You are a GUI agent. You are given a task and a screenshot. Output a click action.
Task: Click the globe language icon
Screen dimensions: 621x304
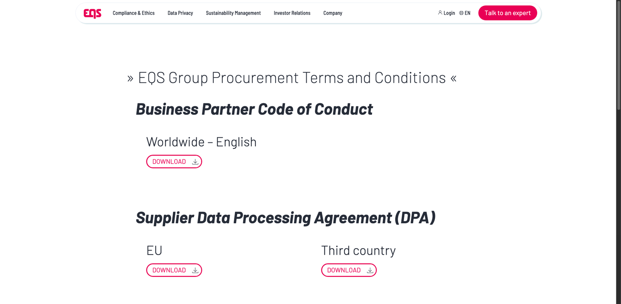pyautogui.click(x=461, y=13)
